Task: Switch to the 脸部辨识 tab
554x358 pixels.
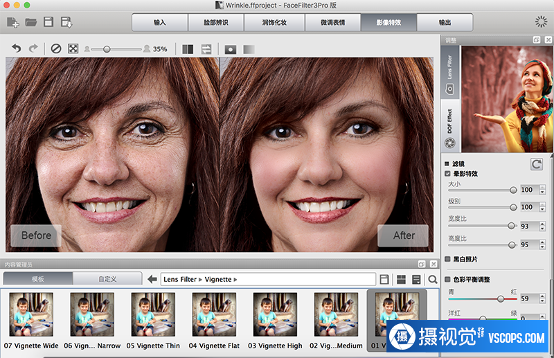Action: point(216,22)
